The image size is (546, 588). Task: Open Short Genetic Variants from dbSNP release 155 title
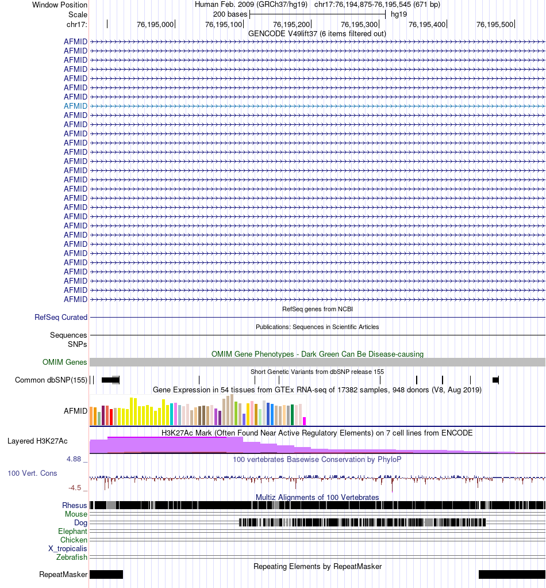click(x=317, y=372)
